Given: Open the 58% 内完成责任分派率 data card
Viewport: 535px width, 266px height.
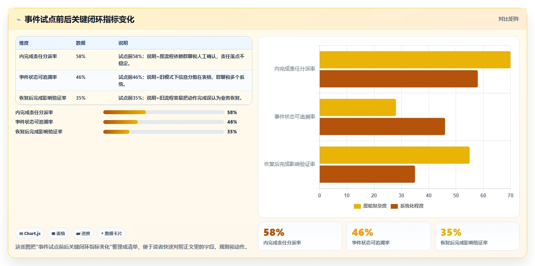Looking at the screenshot, I should [300, 236].
